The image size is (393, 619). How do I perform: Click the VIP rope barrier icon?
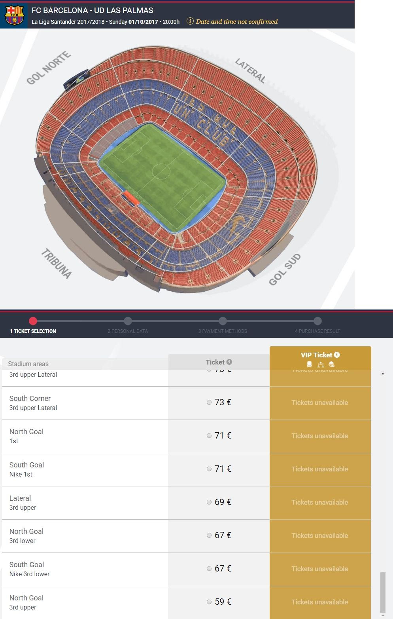(321, 365)
